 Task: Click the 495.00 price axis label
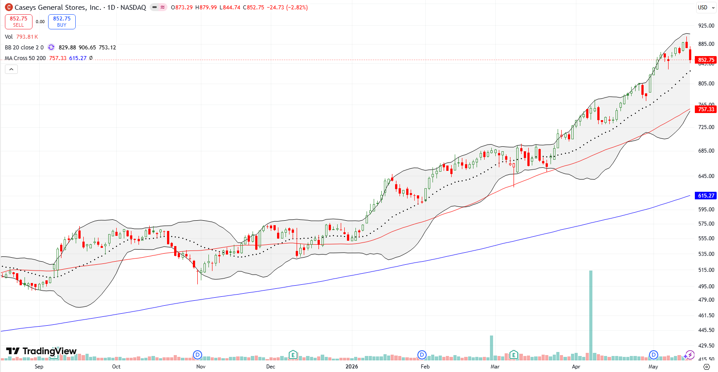706,287
